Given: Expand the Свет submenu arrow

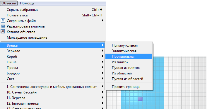Looking at the screenshot, I should pos(102,79).
